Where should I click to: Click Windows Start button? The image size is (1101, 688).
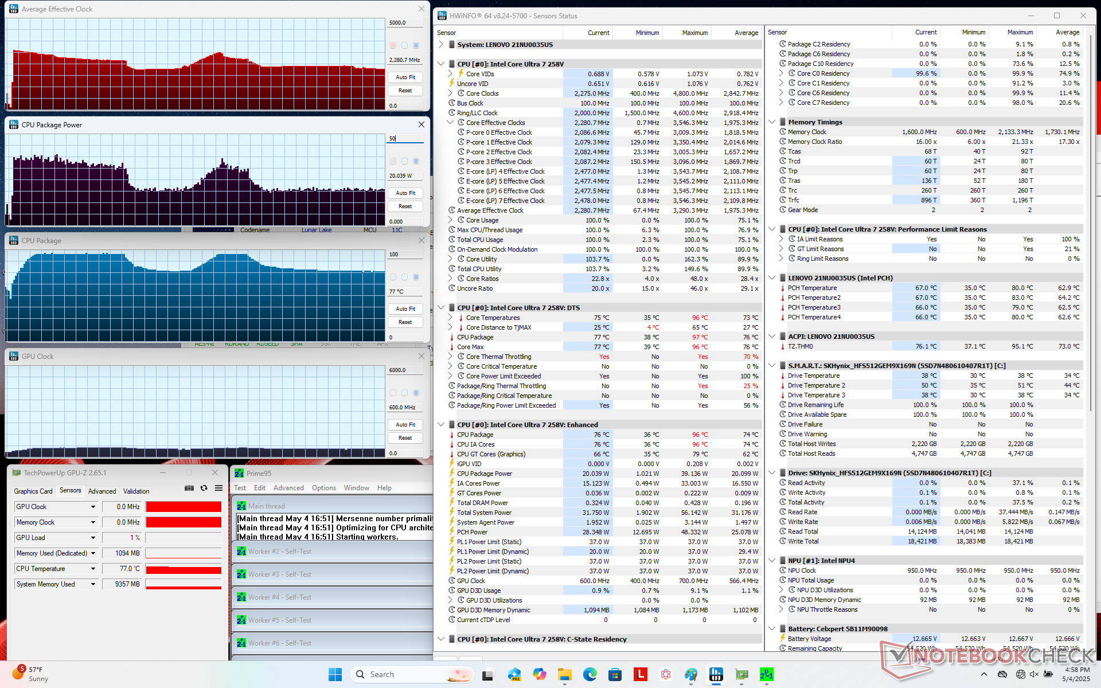click(335, 674)
